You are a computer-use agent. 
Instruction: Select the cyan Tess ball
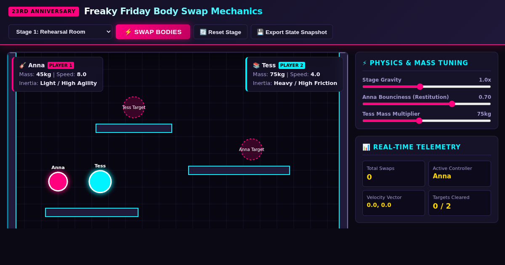(x=100, y=182)
